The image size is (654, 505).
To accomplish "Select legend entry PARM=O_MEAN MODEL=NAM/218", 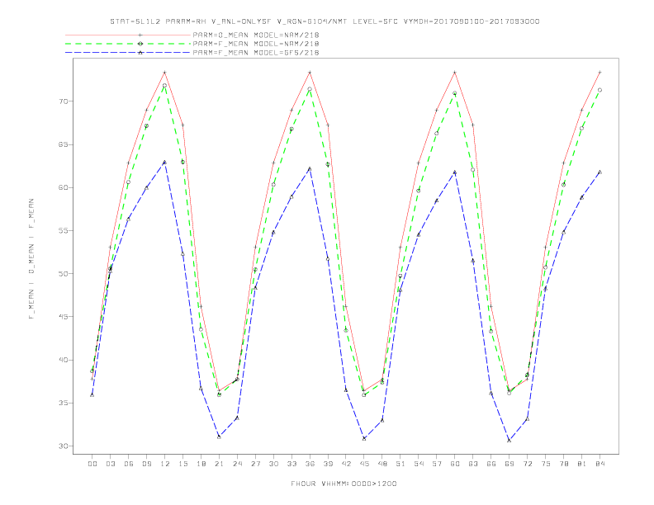I will click(256, 35).
